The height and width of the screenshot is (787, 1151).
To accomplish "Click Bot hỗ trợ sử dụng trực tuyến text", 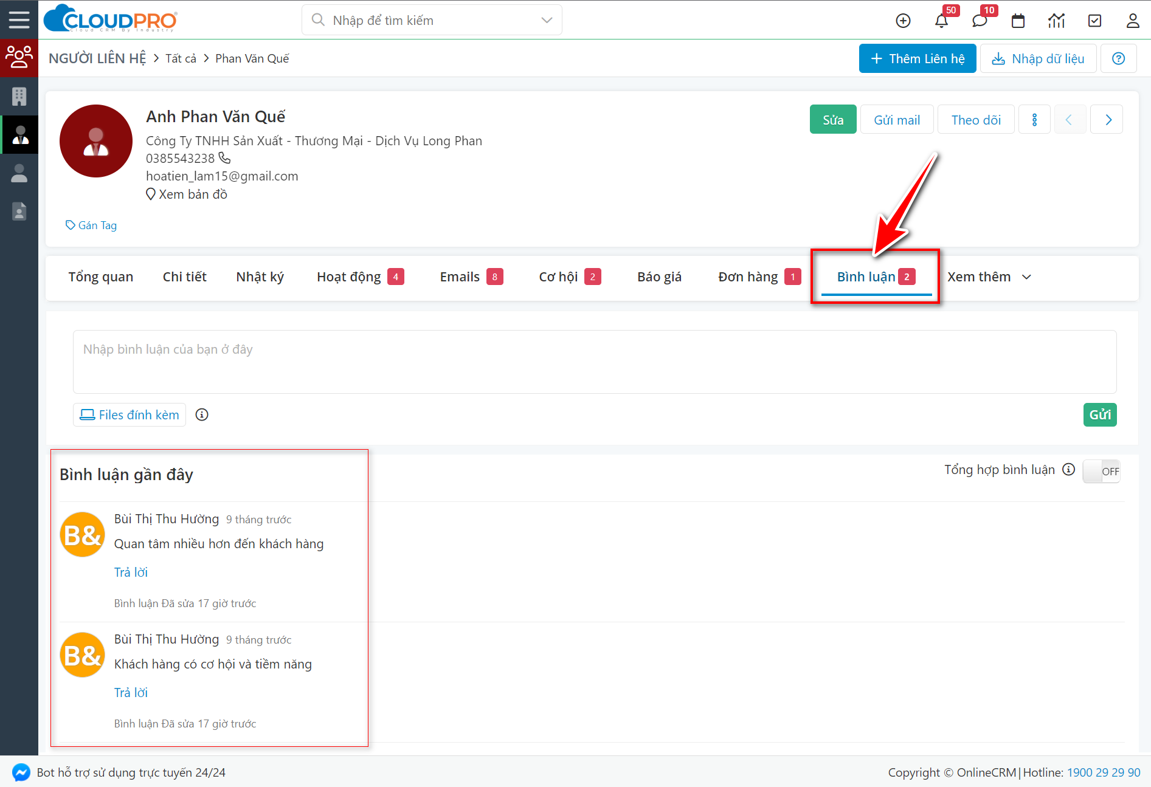I will (x=131, y=772).
